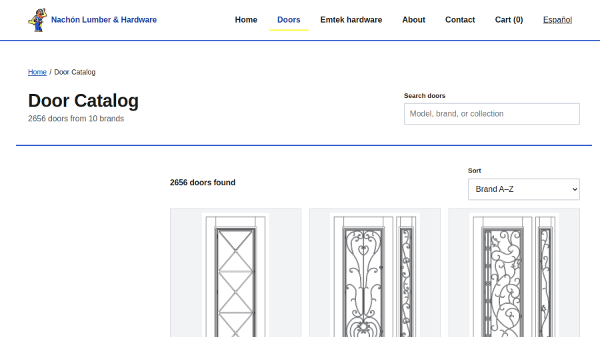The image size is (600, 337).
Task: Open the Contact page
Action: pyautogui.click(x=460, y=20)
